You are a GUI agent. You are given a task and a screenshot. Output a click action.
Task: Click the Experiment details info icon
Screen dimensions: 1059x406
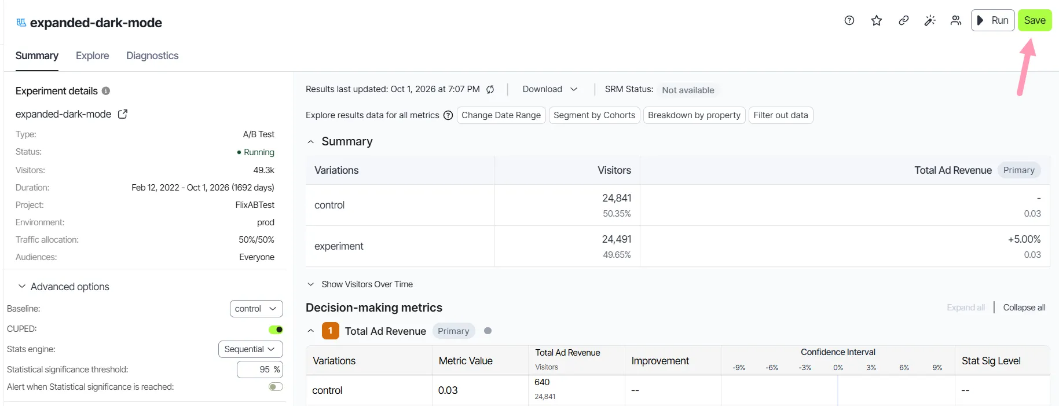pos(106,91)
